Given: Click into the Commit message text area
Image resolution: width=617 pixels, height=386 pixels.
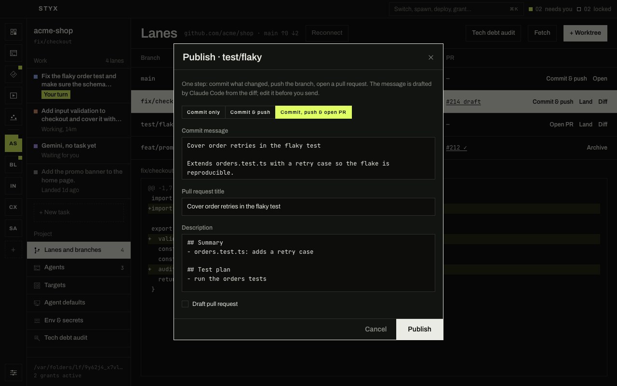Looking at the screenshot, I should tap(308, 158).
